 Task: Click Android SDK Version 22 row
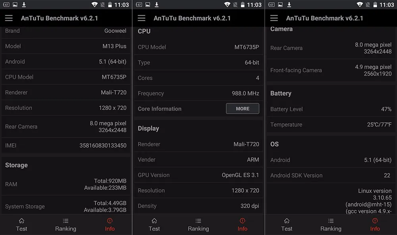tap(331, 176)
